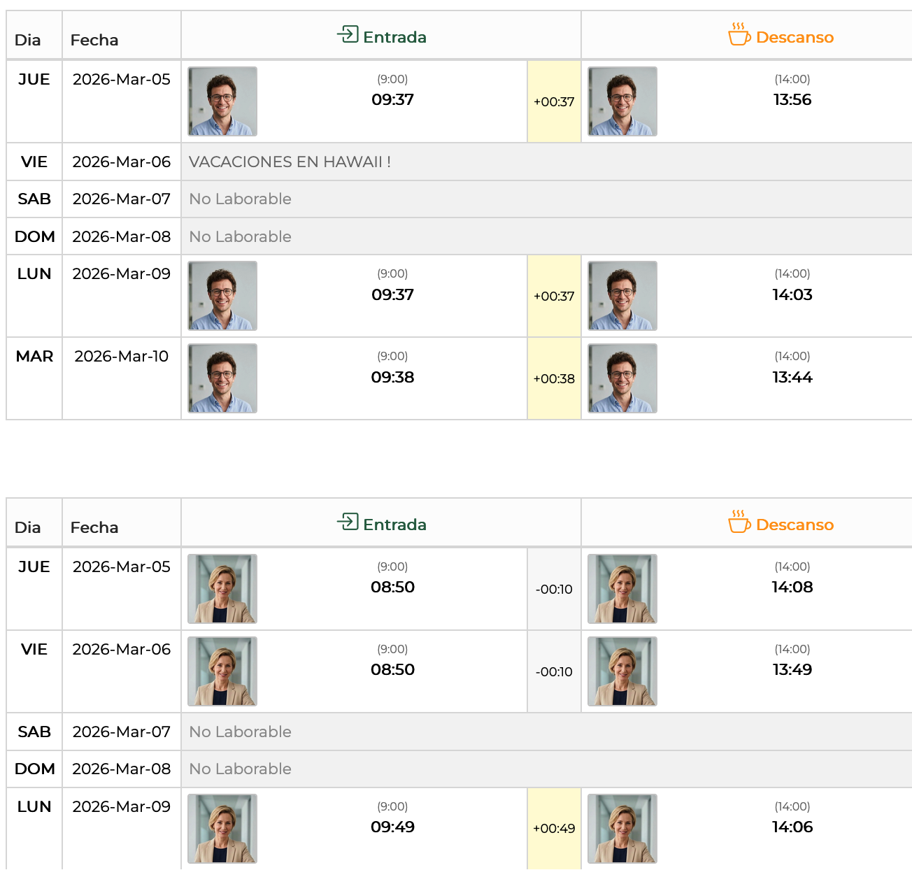
Task: Select the VACACIONES EN HAWAII row
Action: click(x=290, y=162)
